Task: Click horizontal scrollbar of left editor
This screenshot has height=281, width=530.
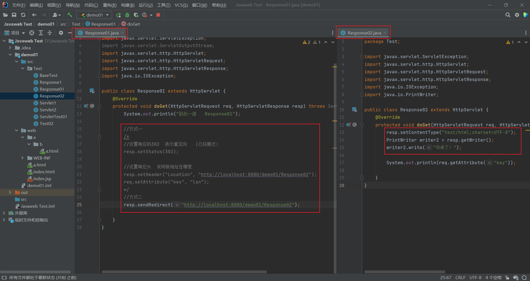Action: pos(184,272)
